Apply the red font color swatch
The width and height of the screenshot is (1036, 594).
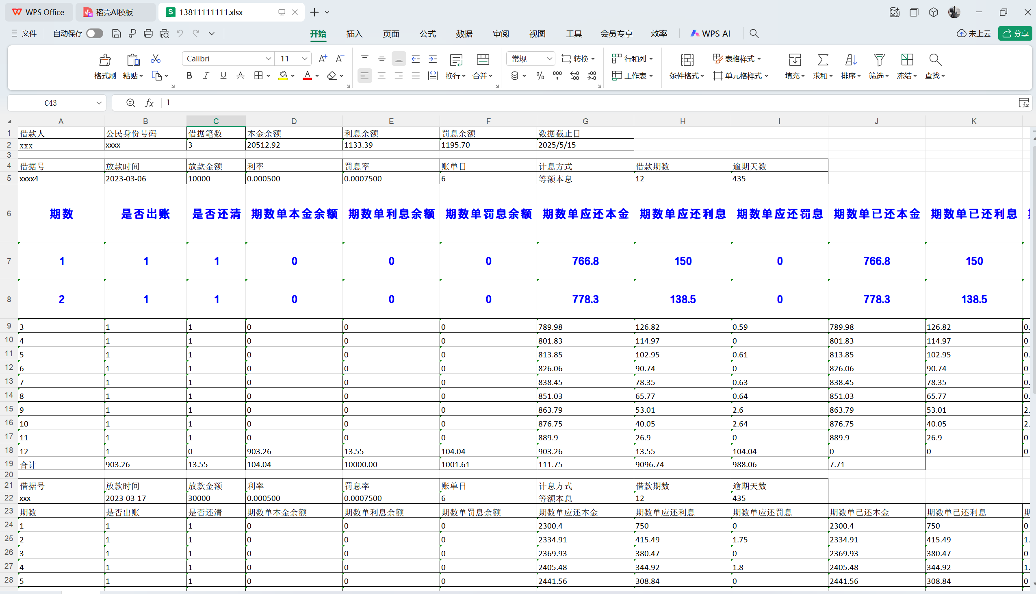pos(307,76)
